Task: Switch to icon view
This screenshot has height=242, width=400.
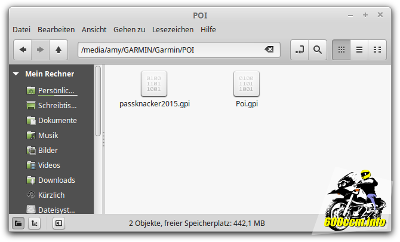Action: [x=342, y=50]
